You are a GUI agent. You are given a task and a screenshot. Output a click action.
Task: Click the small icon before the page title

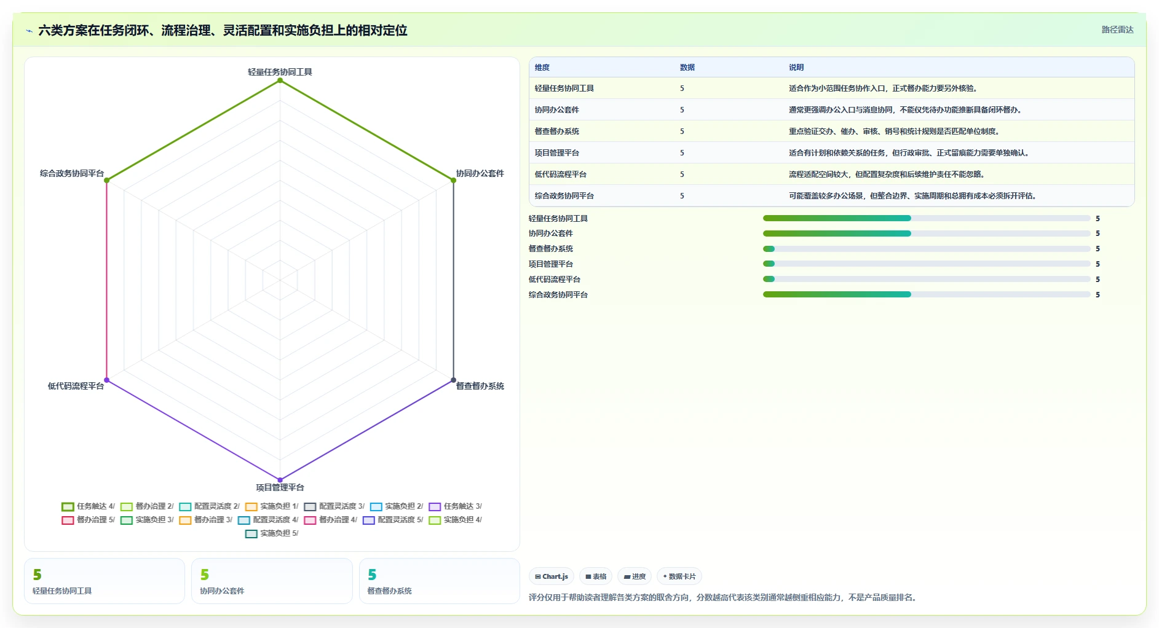(x=29, y=31)
